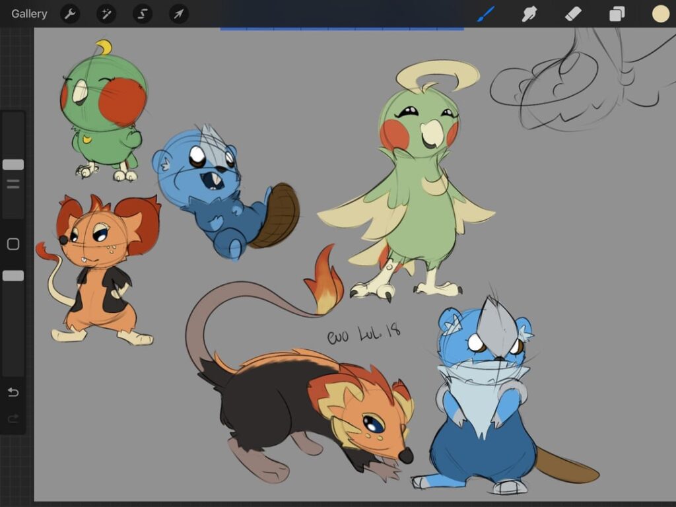676x507 pixels.
Task: Open the Layers panel
Action: tap(617, 14)
